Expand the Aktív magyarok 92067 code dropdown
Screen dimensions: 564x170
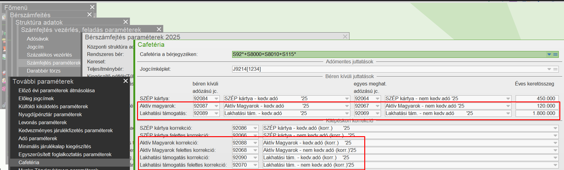(x=378, y=106)
